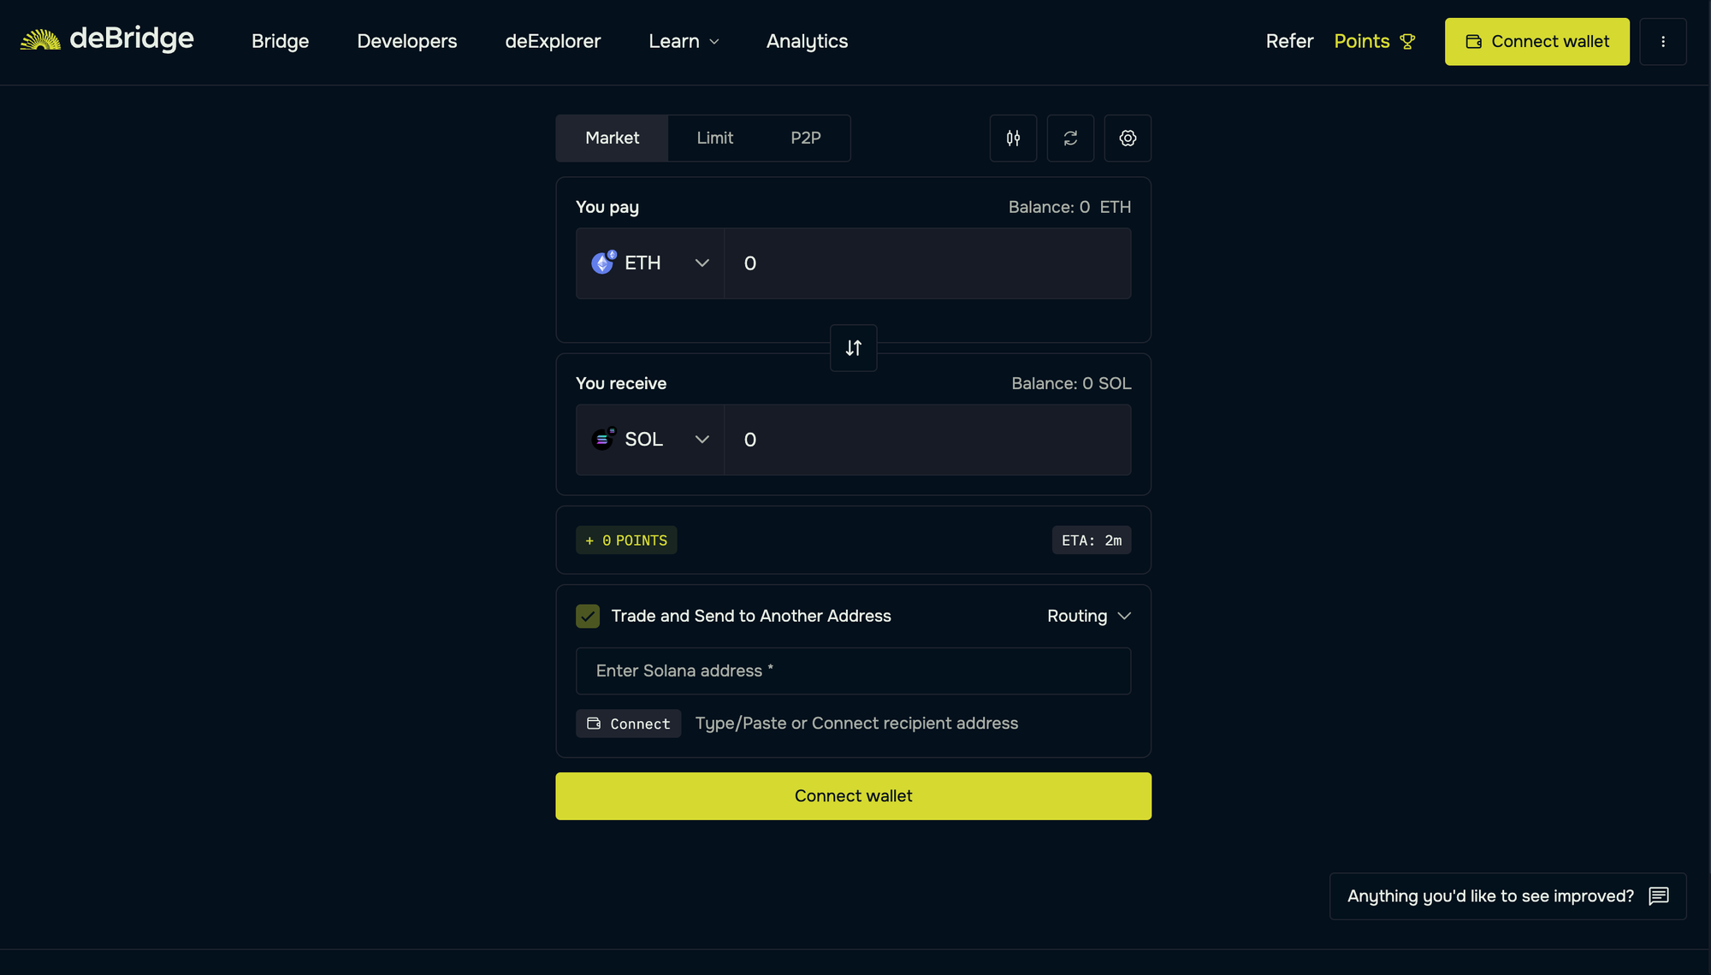This screenshot has height=975, width=1711.
Task: Open the three-dot menu in the header
Action: pyautogui.click(x=1663, y=41)
